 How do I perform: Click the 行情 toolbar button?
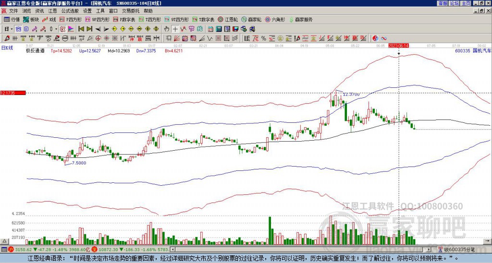(x=12, y=19)
